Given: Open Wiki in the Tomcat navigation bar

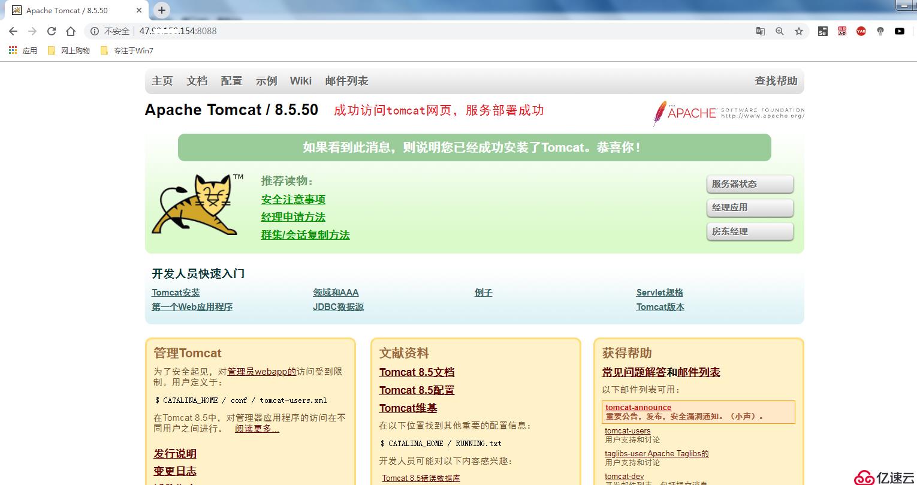Looking at the screenshot, I should (x=301, y=81).
